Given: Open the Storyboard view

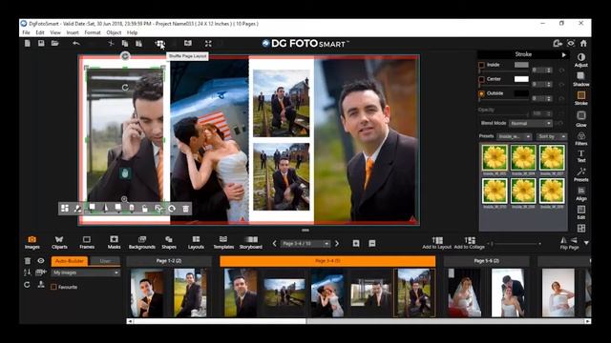Looking at the screenshot, I should tap(250, 242).
